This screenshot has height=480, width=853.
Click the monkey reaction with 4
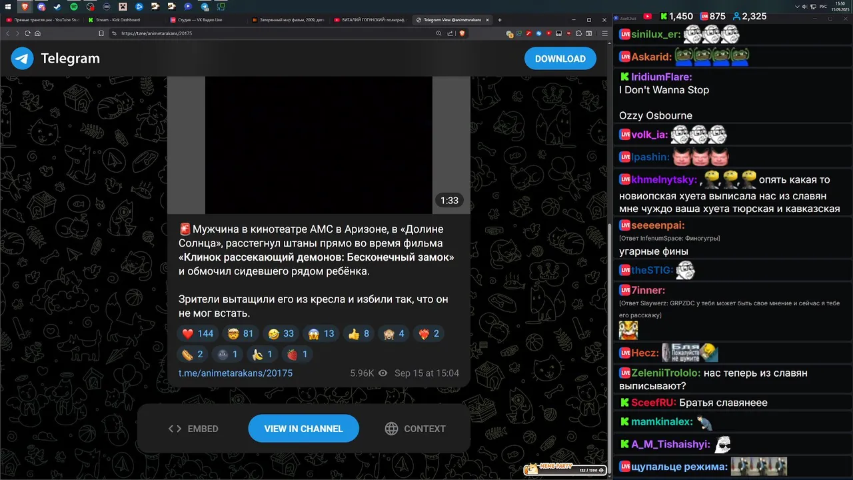[394, 333]
